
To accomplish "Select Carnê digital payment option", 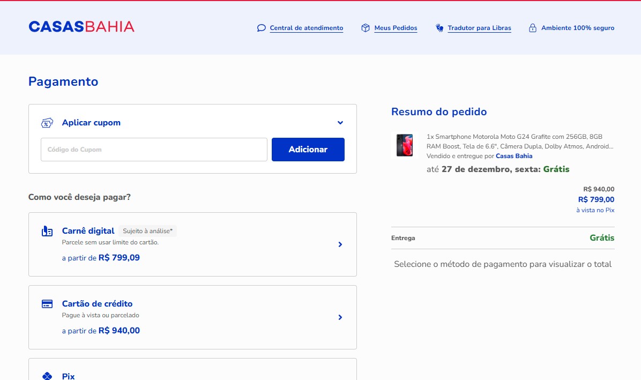I will click(192, 244).
